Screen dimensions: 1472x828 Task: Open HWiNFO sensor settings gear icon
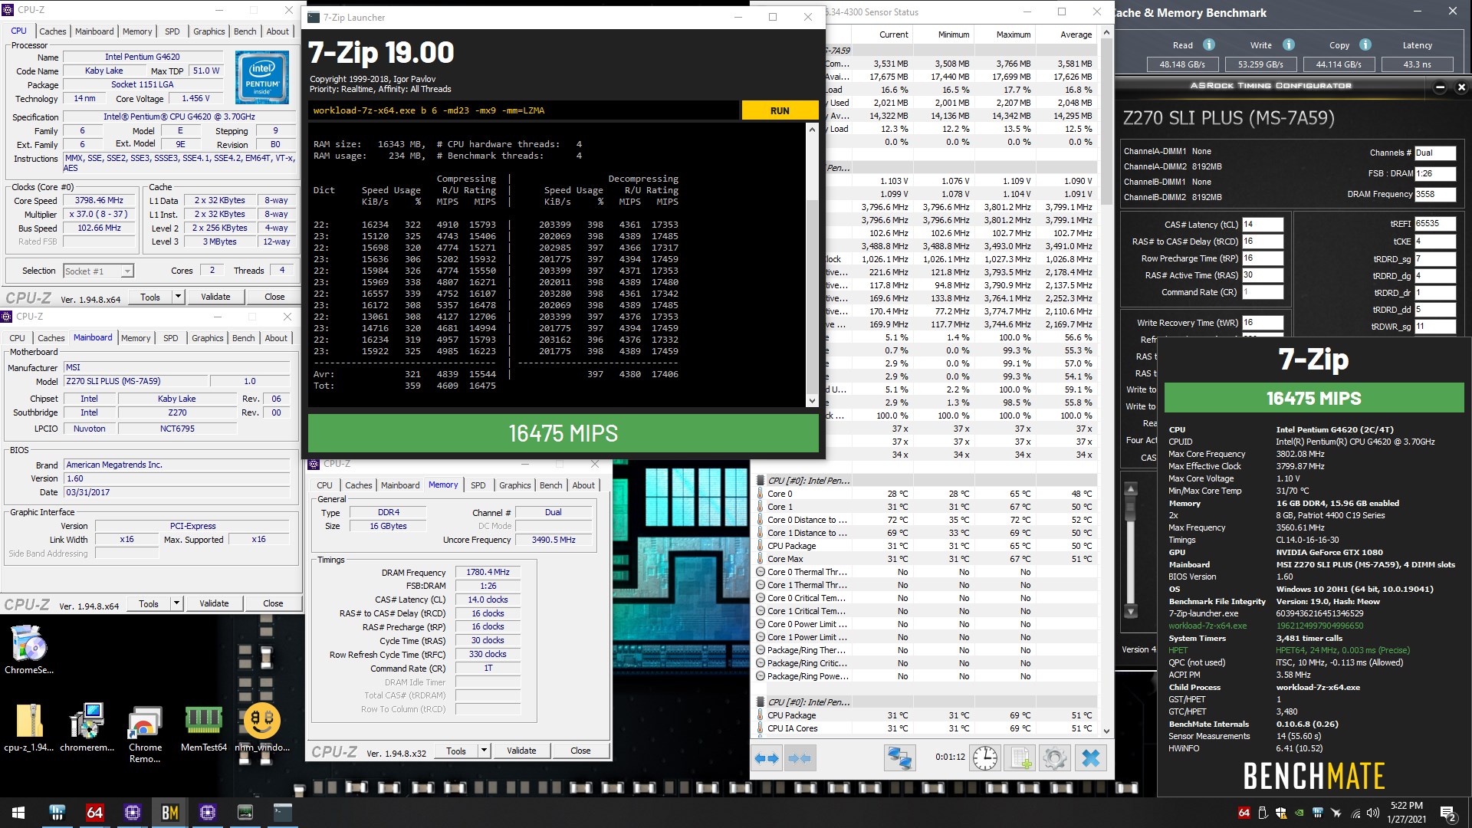[1055, 758]
